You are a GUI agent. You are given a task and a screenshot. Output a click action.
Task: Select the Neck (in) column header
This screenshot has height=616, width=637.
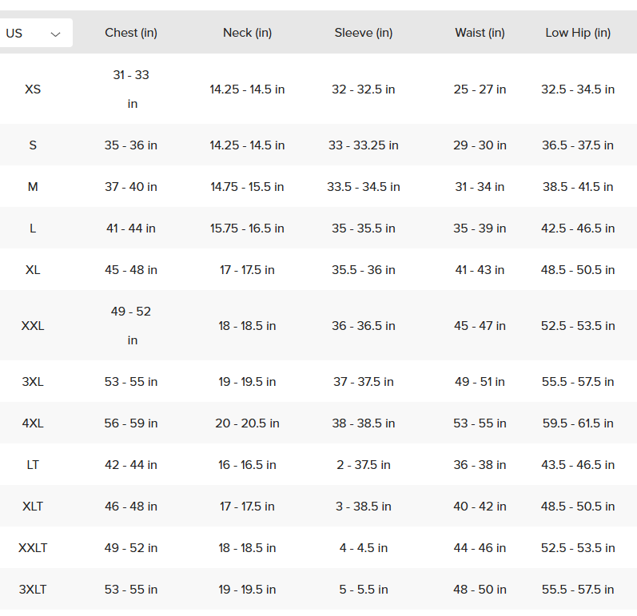click(x=247, y=33)
